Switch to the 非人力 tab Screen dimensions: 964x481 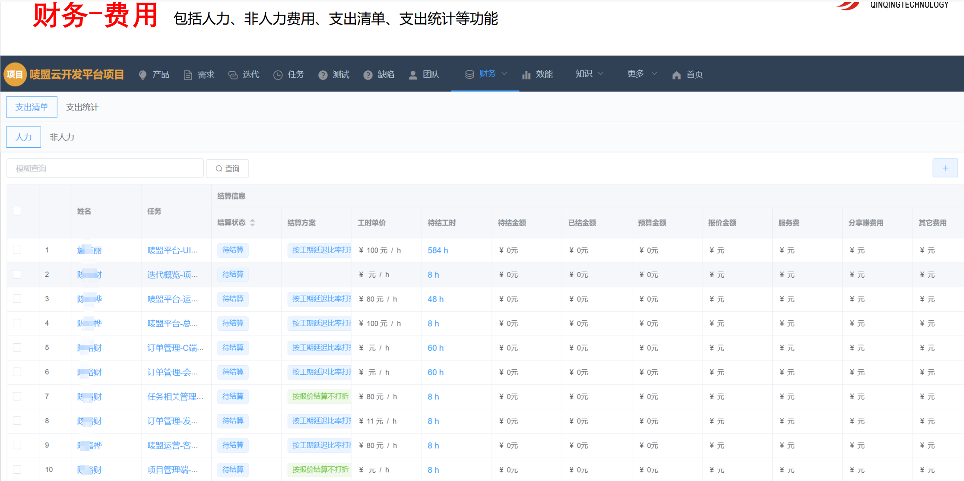click(x=62, y=137)
